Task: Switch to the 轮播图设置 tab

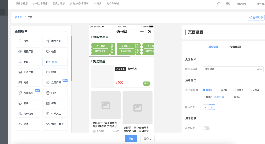Action: pos(235,47)
